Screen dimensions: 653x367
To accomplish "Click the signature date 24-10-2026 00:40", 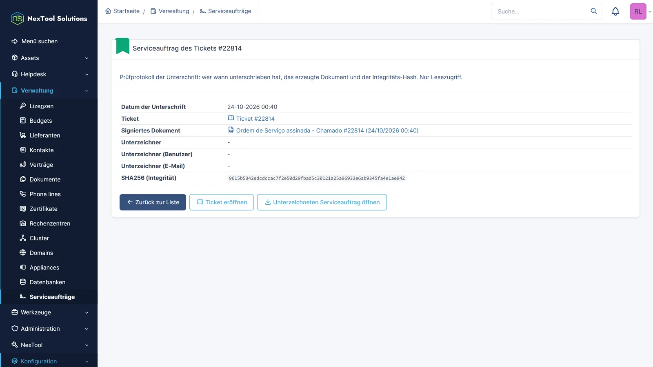I will coord(252,107).
